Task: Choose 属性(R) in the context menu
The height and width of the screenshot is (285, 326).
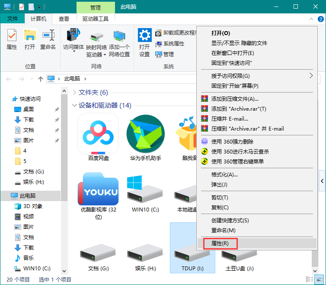Action: pos(257,243)
